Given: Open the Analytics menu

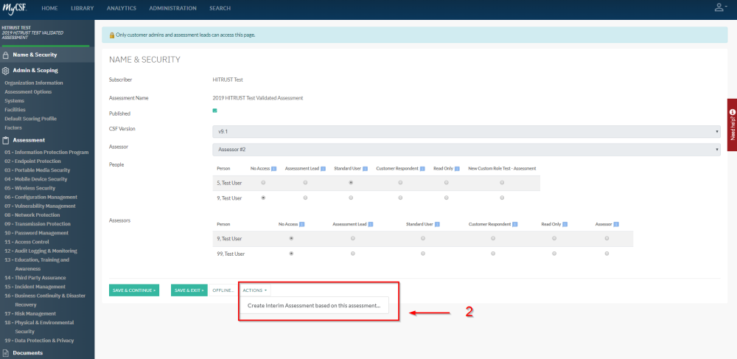Looking at the screenshot, I should pos(122,8).
